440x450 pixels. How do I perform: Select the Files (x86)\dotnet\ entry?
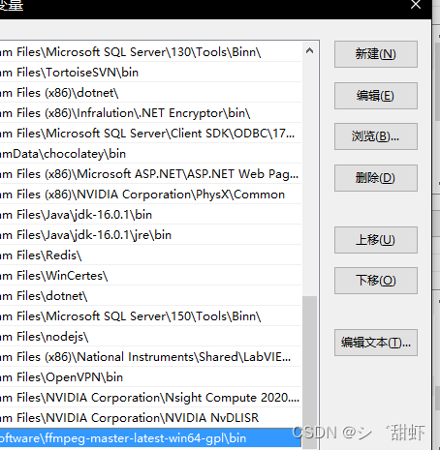click(x=150, y=93)
